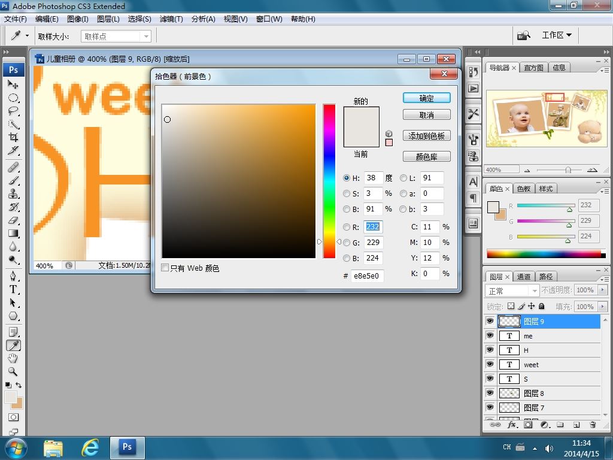613x460 pixels.
Task: Select the Zoom tool
Action: coord(13,371)
